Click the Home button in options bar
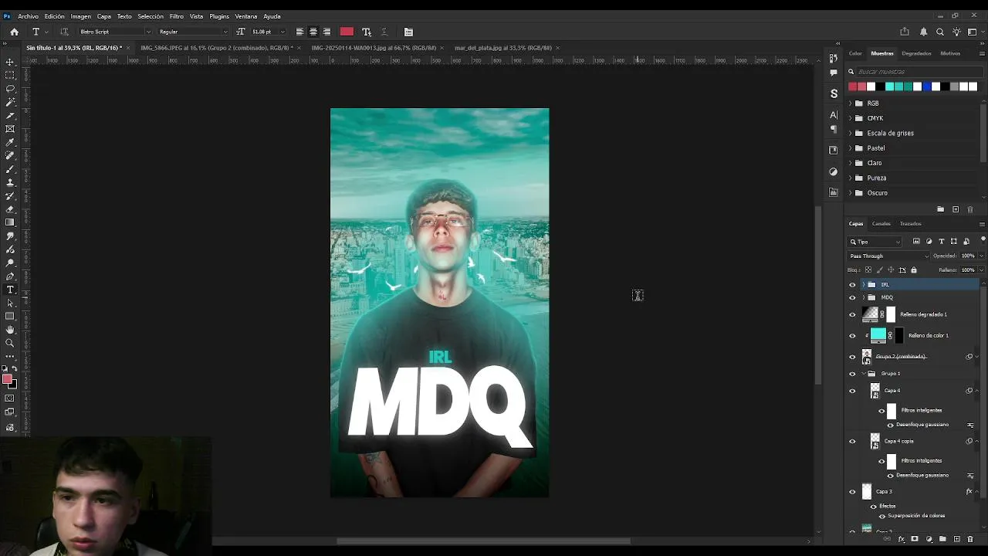988x556 pixels. pos(14,32)
